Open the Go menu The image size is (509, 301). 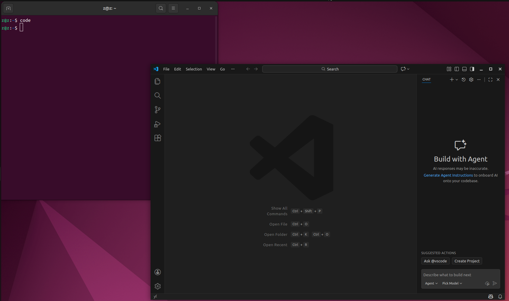[222, 69]
